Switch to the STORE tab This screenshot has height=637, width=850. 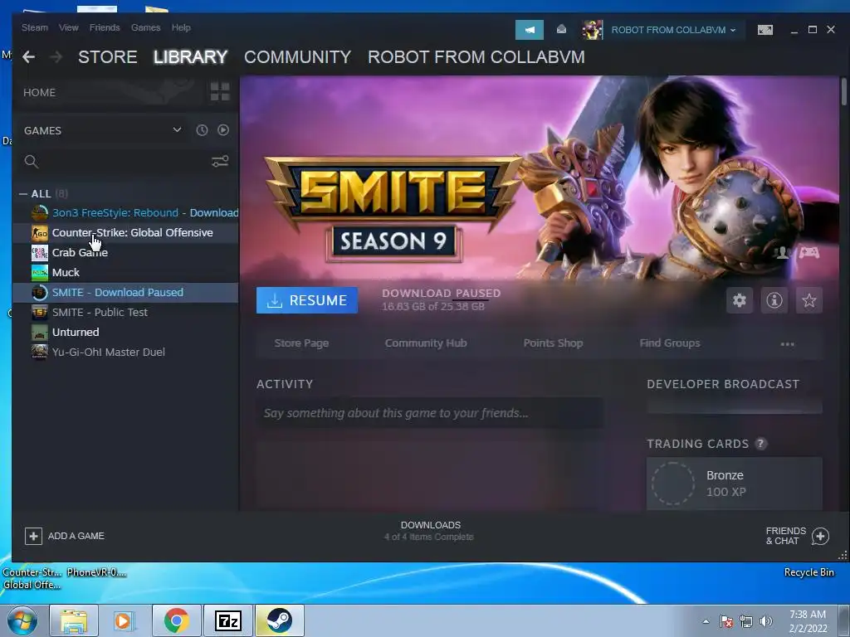pyautogui.click(x=107, y=57)
